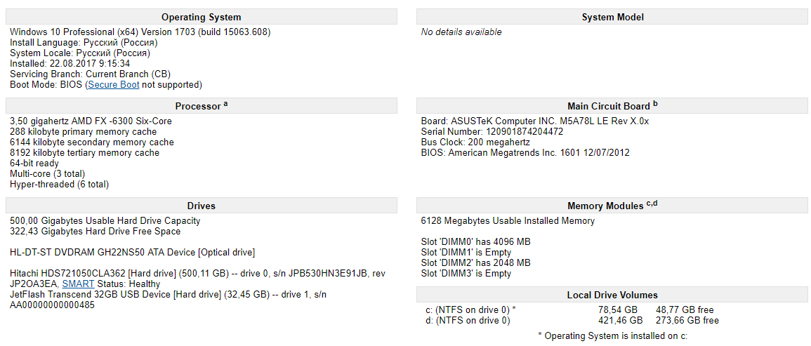Open footnote c,d beside Memory Modules
811x346 pixels.
[652, 204]
